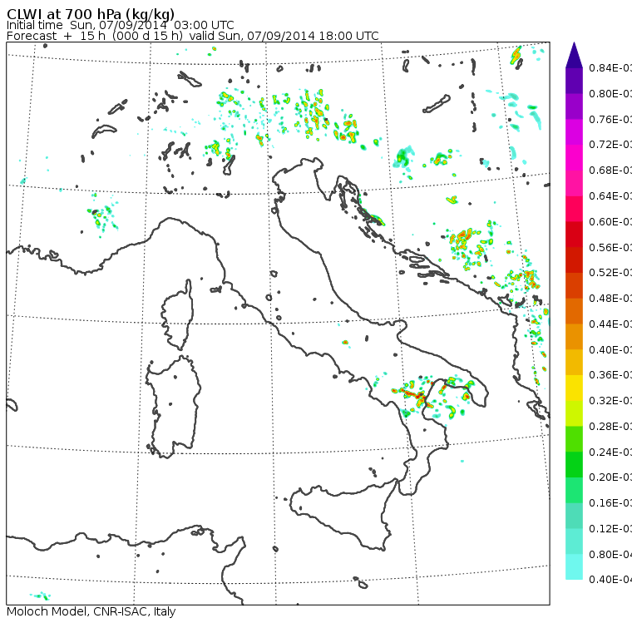632x623 pixels.
Task: Click the 0.12E-03 colorbar label
Action: click(610, 528)
